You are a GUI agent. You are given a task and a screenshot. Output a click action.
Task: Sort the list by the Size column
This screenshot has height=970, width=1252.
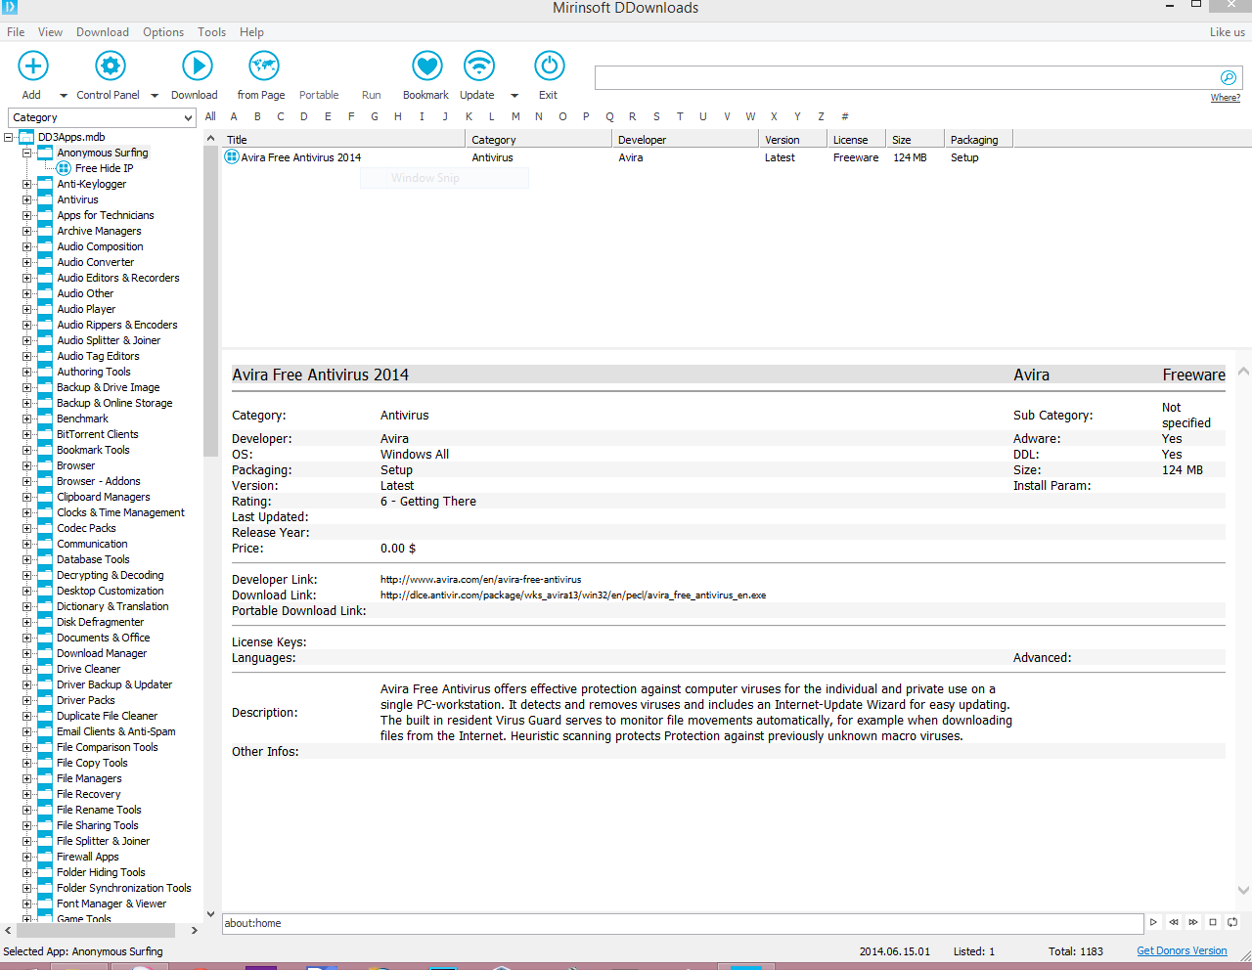916,140
